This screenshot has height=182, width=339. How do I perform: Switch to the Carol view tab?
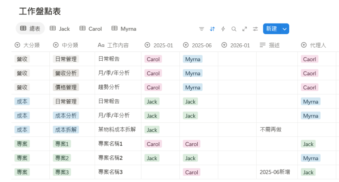[x=91, y=29]
